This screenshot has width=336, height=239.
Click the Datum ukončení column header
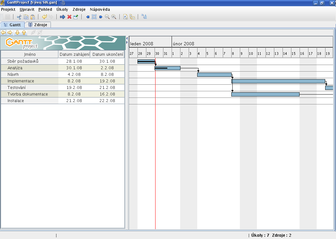(108, 54)
